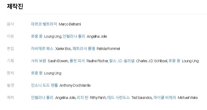Click 안젤리나 졸리 link in the 제작 row
The width and height of the screenshot is (207, 110).
(x=42, y=98)
